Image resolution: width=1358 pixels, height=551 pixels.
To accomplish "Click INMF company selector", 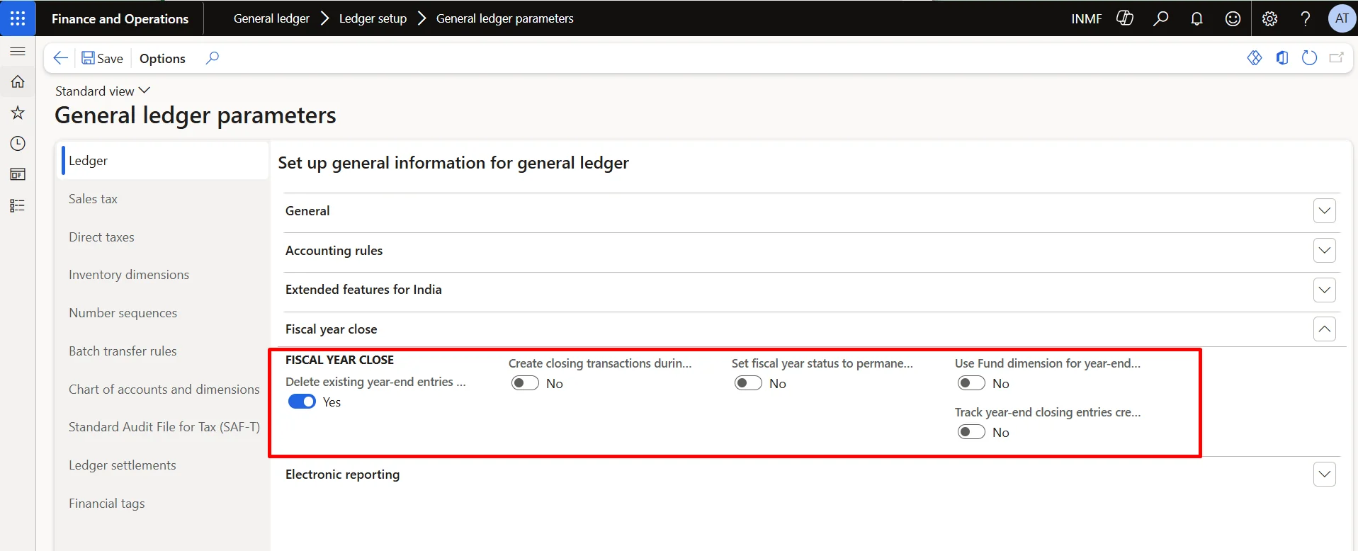I will coord(1086,18).
